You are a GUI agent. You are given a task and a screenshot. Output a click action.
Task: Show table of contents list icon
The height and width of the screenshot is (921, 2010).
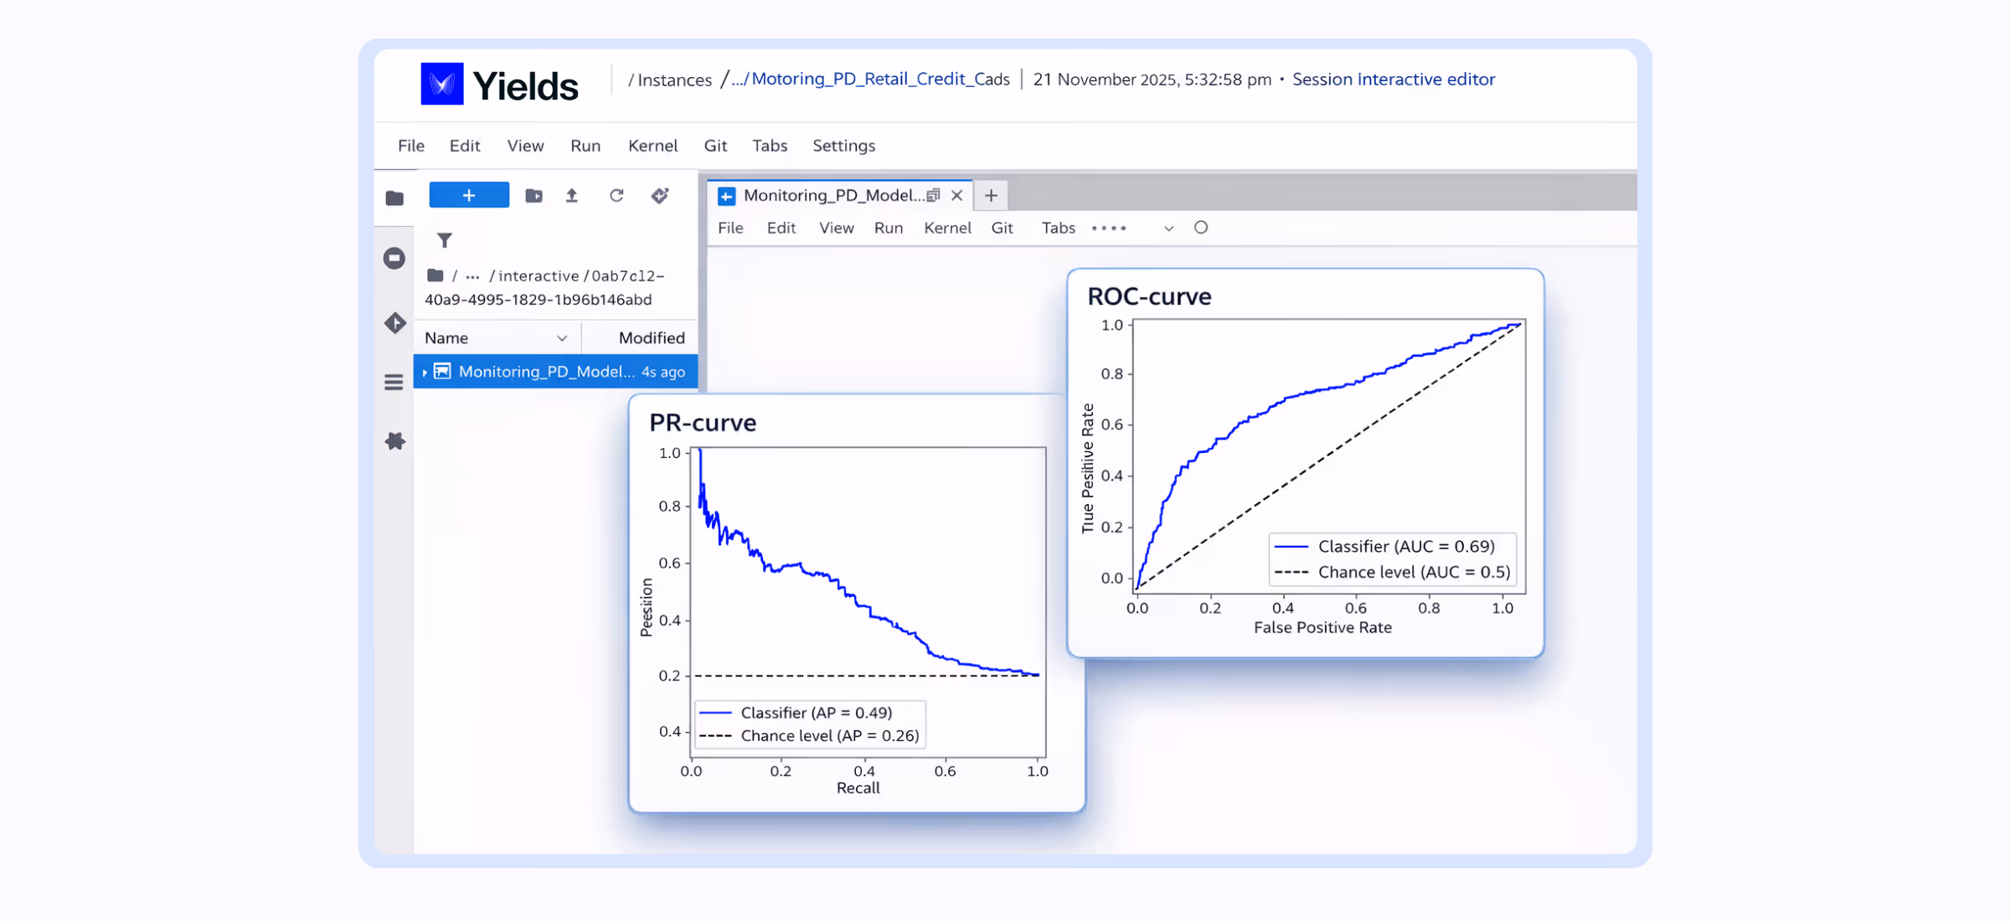pos(394,383)
